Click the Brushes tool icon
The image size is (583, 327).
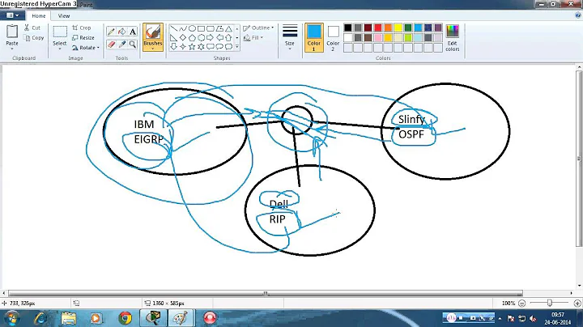pos(153,32)
